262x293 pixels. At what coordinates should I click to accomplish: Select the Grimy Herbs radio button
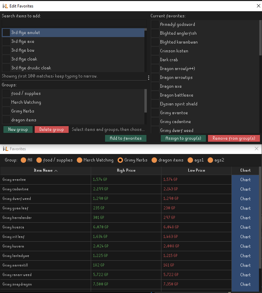(x=120, y=160)
